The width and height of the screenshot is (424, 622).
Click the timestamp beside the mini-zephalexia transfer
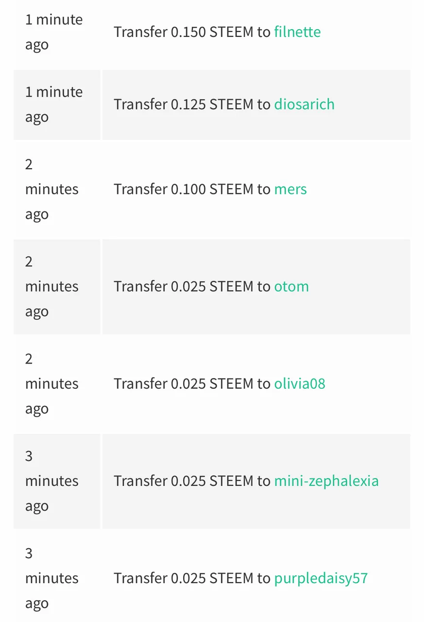(x=51, y=481)
